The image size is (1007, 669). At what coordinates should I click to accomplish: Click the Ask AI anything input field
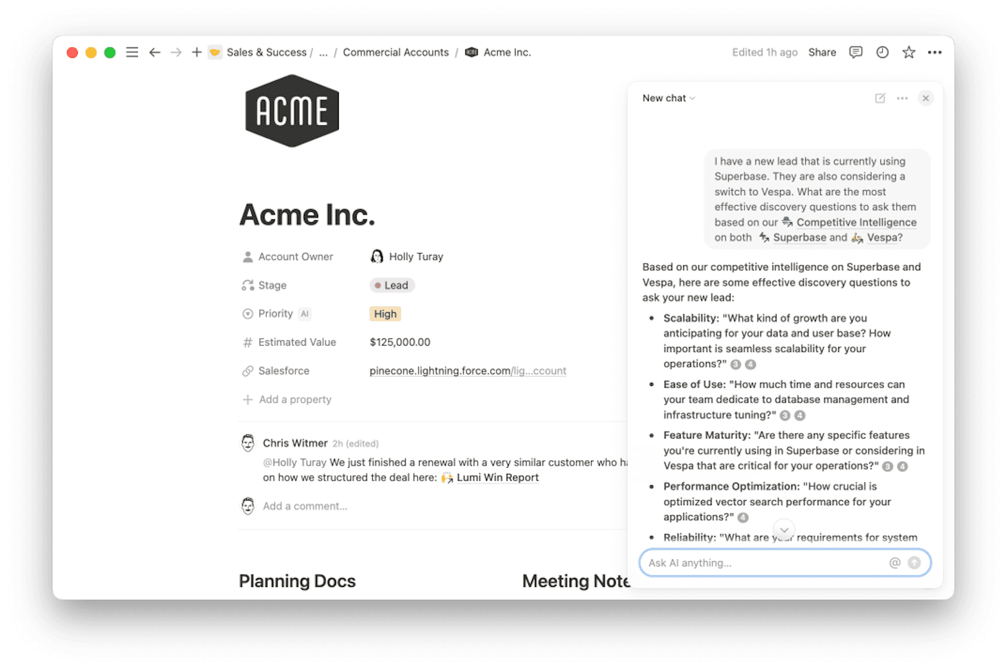coord(752,563)
